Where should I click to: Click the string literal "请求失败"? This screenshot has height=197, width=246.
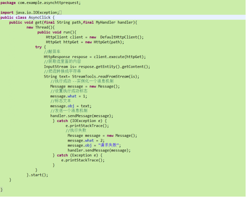(109, 145)
